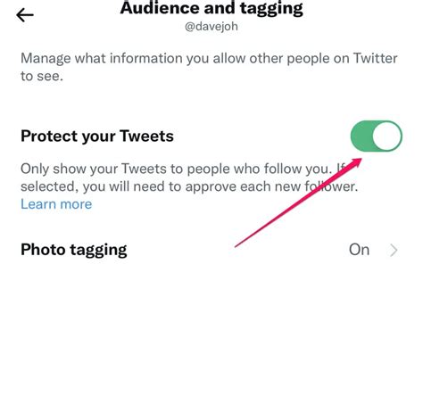This screenshot has height=413, width=423.
Task: Open Photo tagging settings row
Action: [210, 250]
